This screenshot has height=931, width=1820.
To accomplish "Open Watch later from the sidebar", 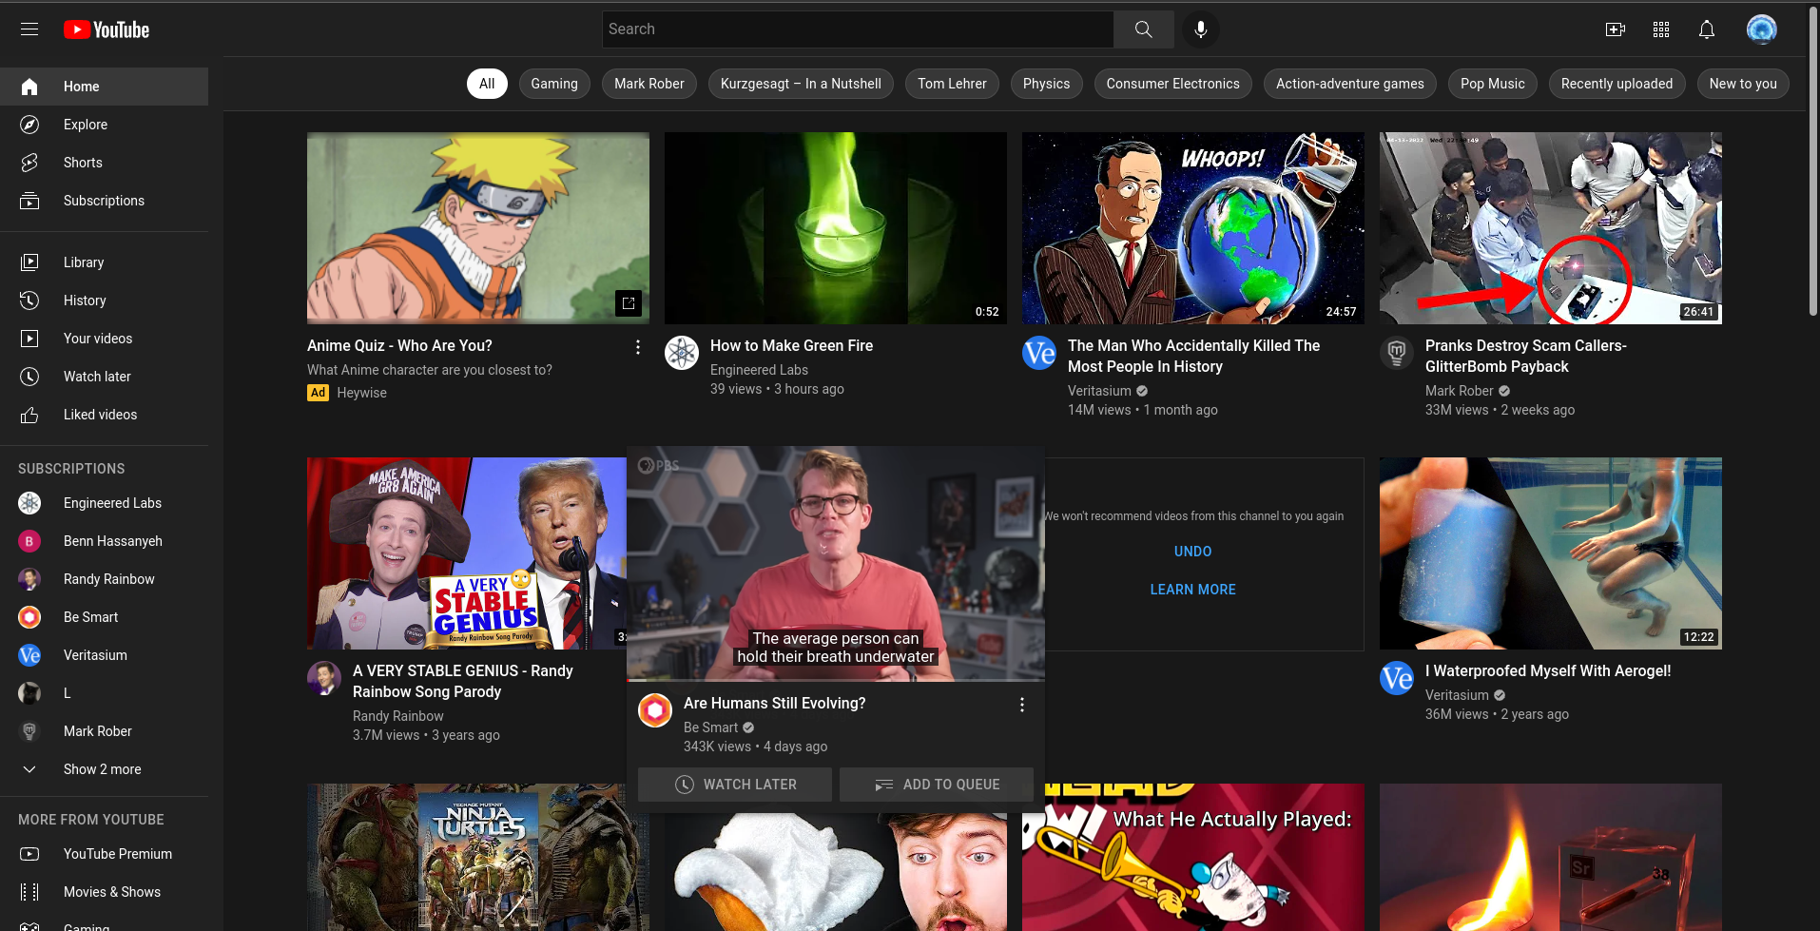I will click(96, 376).
